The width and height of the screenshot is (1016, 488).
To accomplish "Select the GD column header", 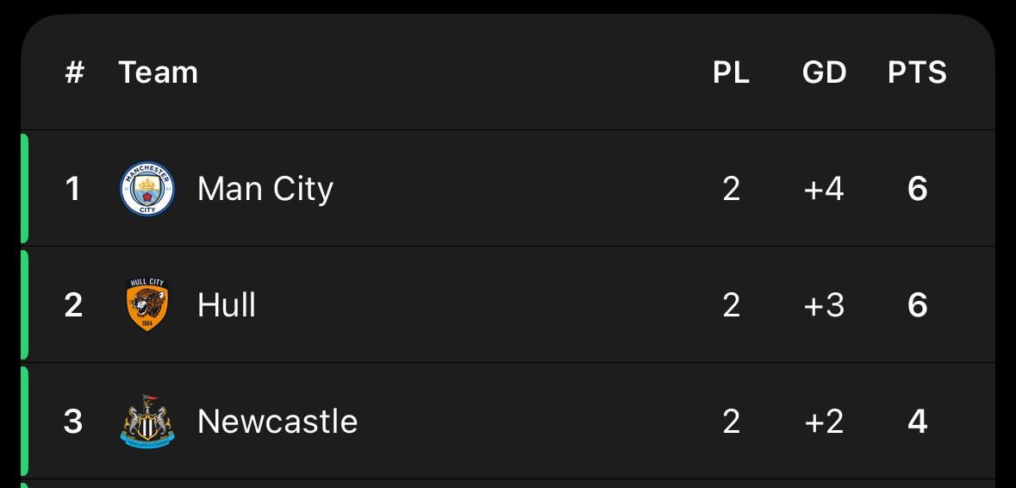I will point(824,72).
